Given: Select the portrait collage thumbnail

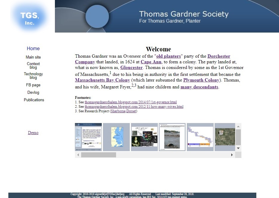Looking at the screenshot, I should pos(144,137).
